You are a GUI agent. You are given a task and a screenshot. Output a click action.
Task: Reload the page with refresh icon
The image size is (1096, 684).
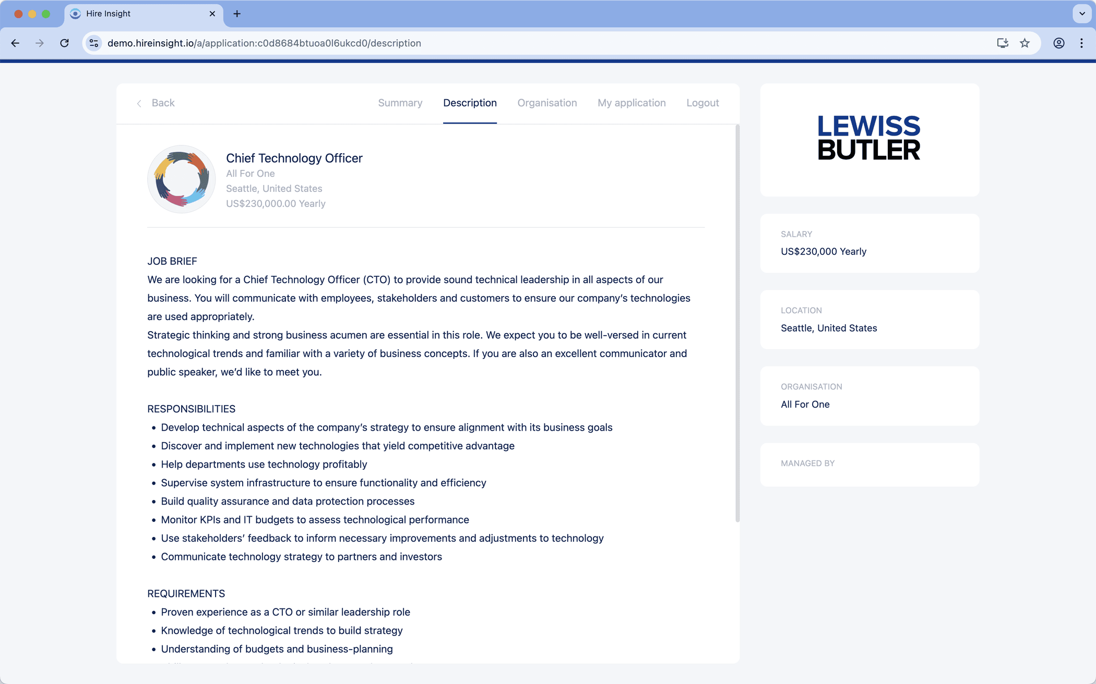64,43
